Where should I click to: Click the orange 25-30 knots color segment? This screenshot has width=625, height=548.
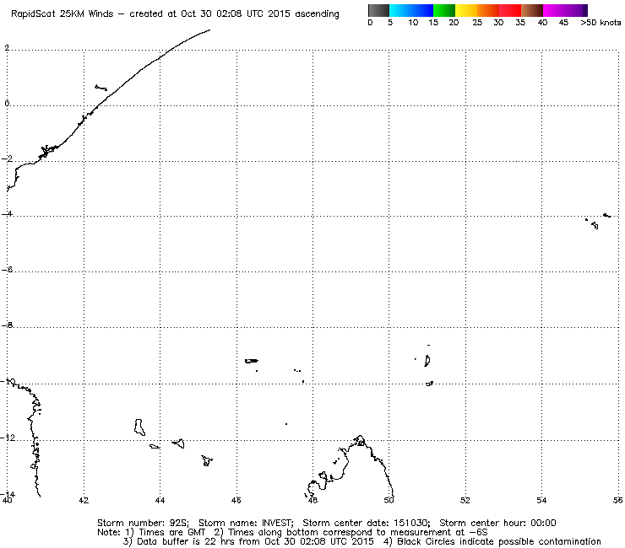coord(488,10)
